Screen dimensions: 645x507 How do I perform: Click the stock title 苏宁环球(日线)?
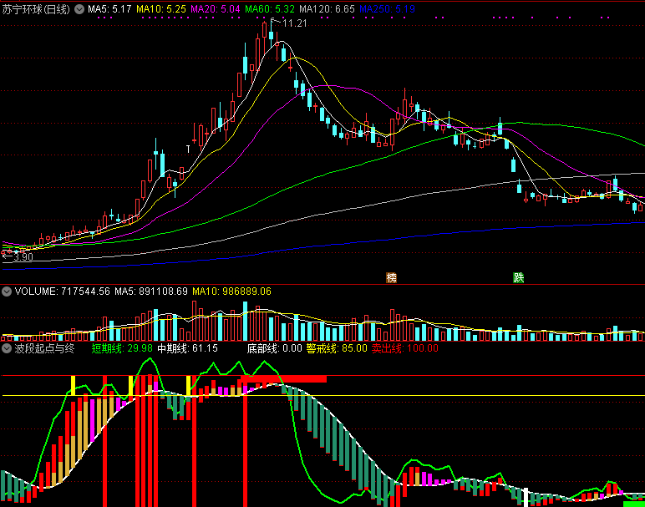(36, 9)
